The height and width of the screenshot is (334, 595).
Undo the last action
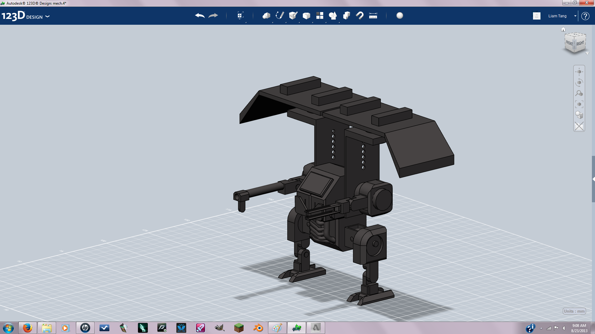pos(200,15)
